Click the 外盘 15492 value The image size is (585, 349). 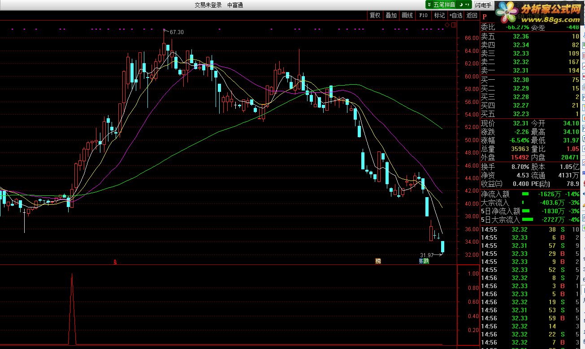pyautogui.click(x=519, y=157)
